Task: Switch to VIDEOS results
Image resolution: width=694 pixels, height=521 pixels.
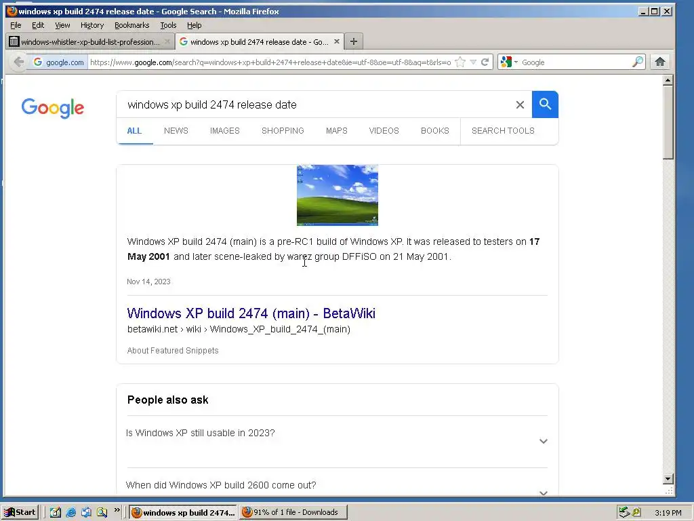Action: click(x=384, y=131)
